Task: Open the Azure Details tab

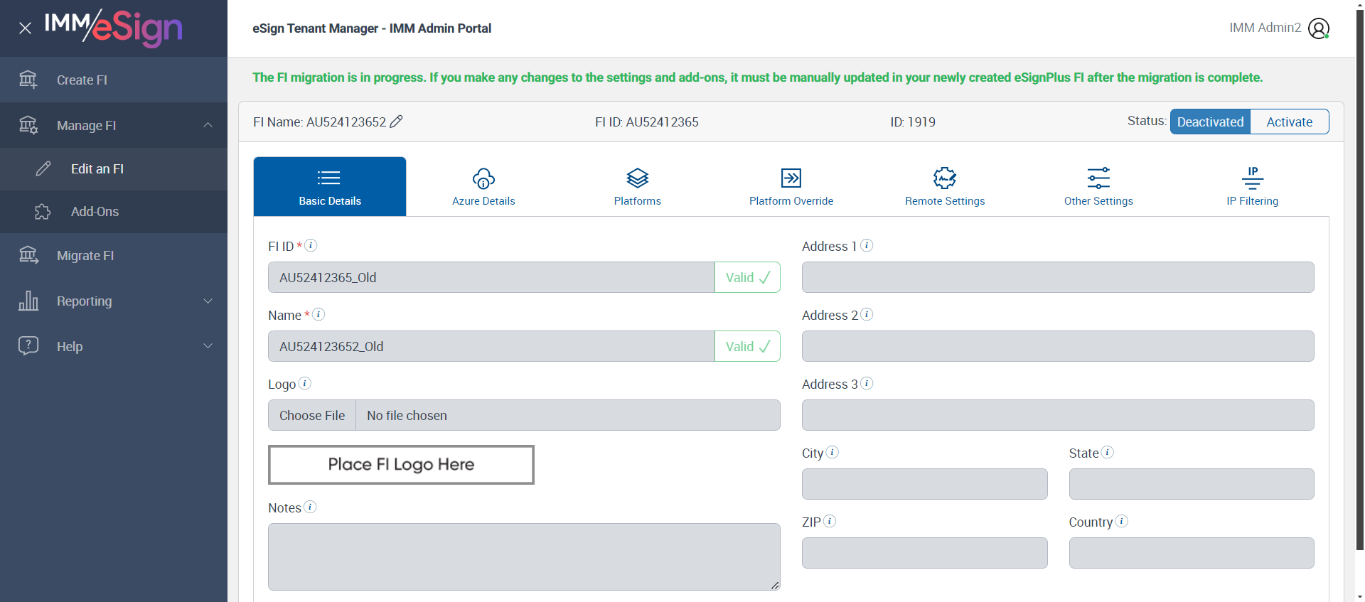Action: click(x=483, y=186)
